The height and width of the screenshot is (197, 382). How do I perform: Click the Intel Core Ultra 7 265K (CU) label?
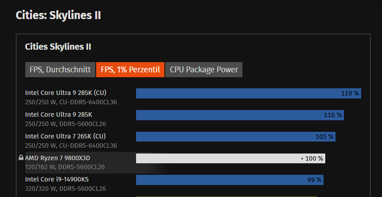pyautogui.click(x=66, y=136)
